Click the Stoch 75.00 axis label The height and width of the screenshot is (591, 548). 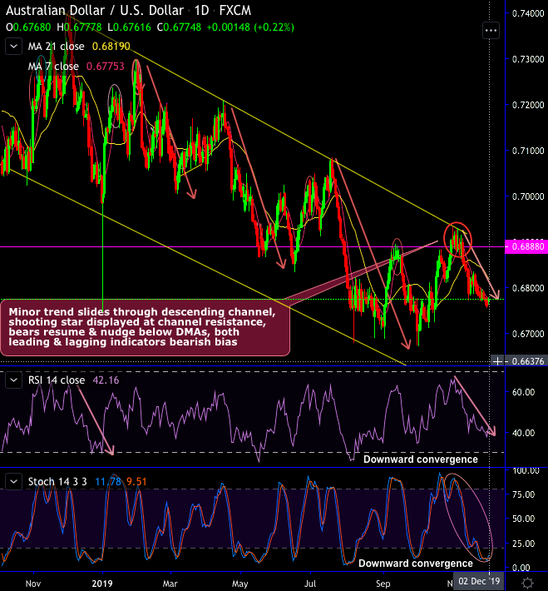click(524, 494)
